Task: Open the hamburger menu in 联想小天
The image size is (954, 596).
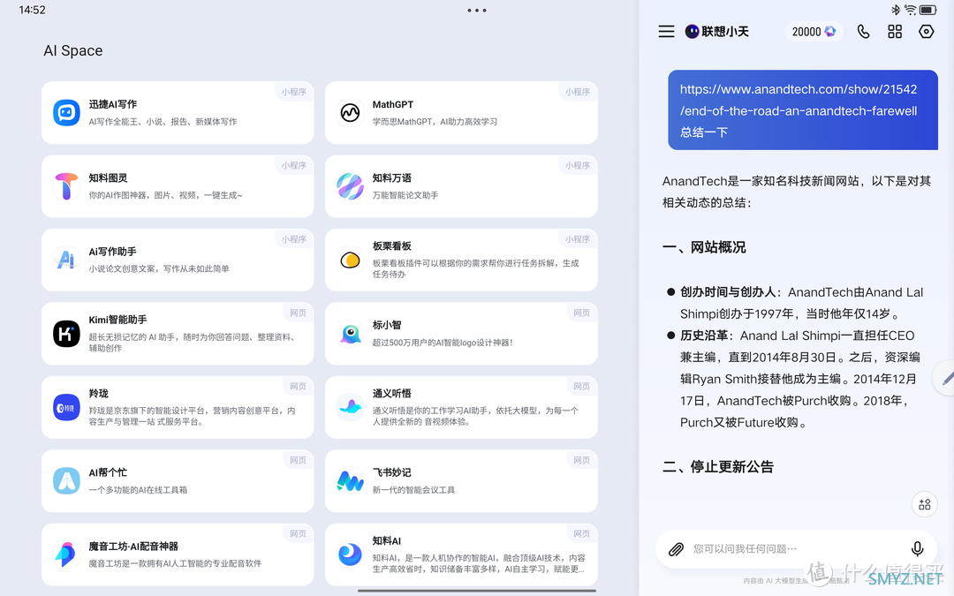Action: 666,32
